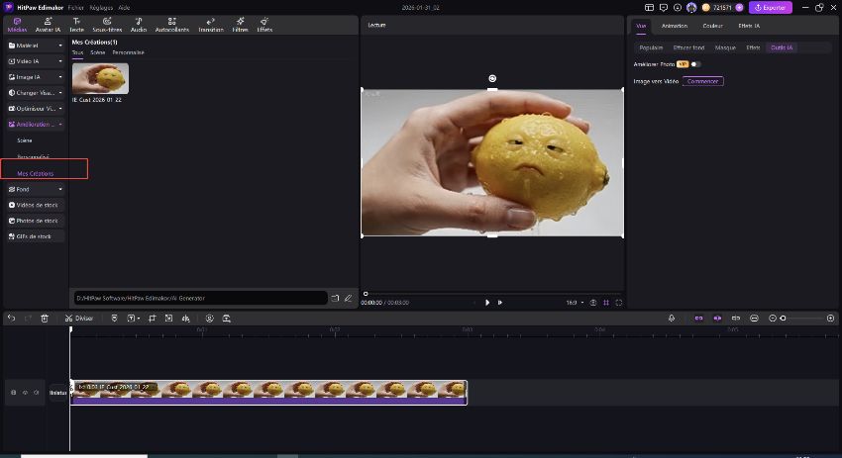842x458 pixels.
Task: Toggle the second purple link icon
Action: pyautogui.click(x=717, y=318)
